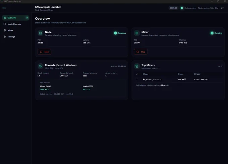Click the Node Operator server icon in sidebar
This screenshot has height=164, width=228.
click(5, 24)
